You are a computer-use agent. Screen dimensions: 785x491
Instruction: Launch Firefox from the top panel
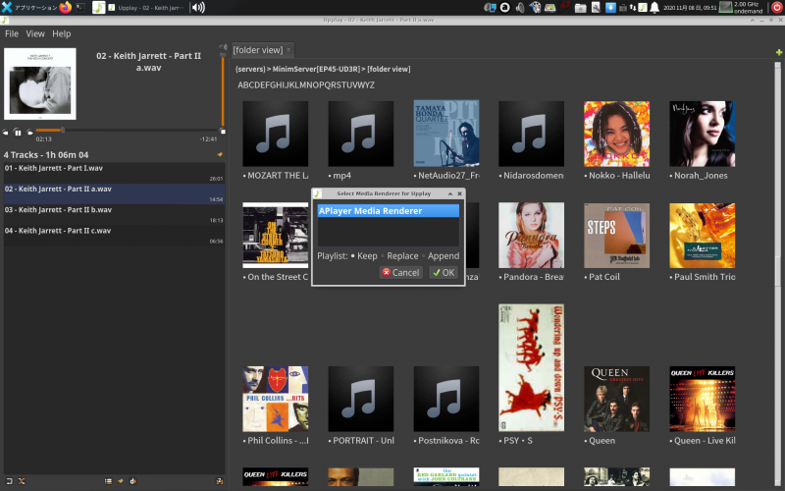[66, 8]
